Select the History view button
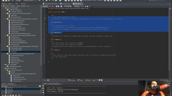 (x=52, y=6)
